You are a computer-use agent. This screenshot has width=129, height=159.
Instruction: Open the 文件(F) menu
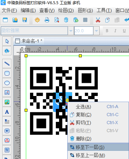pyautogui.click(x=9, y=11)
